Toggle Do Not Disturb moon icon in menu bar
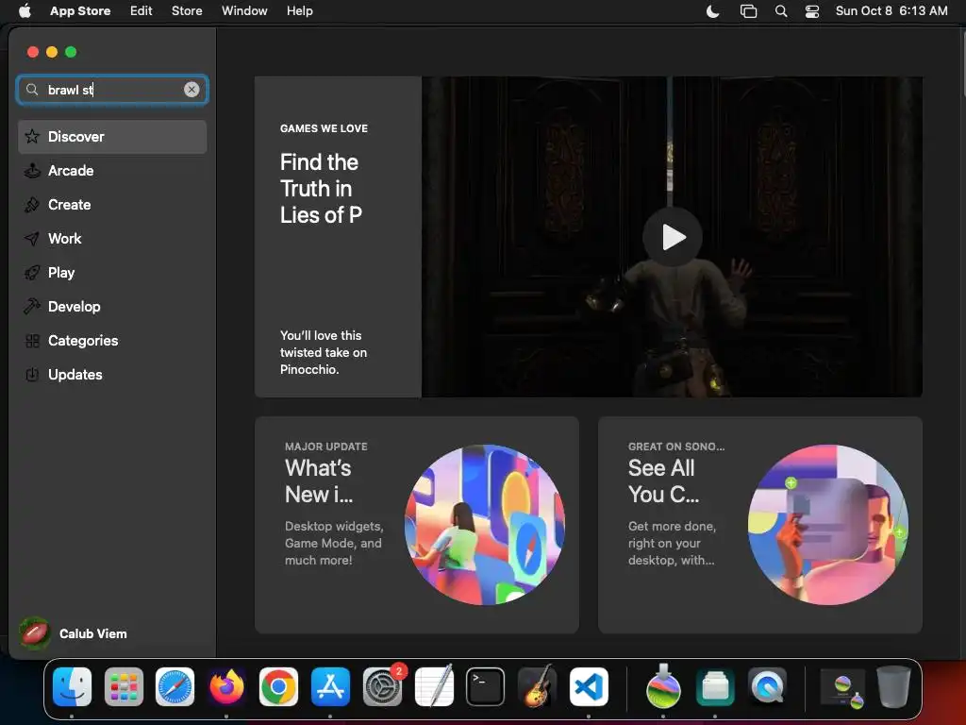Image resolution: width=966 pixels, height=725 pixels. (x=713, y=11)
